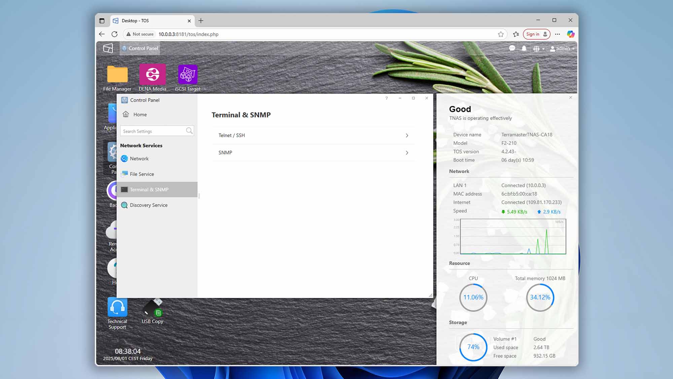Select Network in the sidebar

pos(157,159)
